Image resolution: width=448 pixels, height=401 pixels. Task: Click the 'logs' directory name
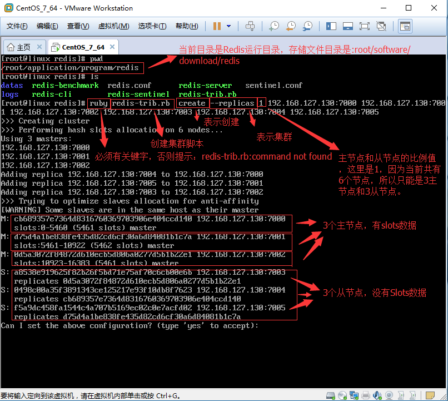[10, 95]
